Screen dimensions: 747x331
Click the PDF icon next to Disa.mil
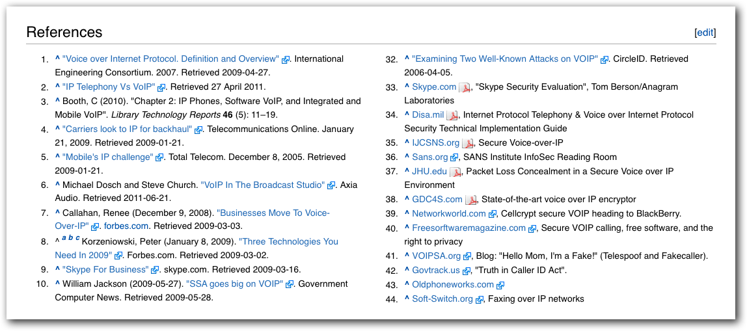(452, 115)
